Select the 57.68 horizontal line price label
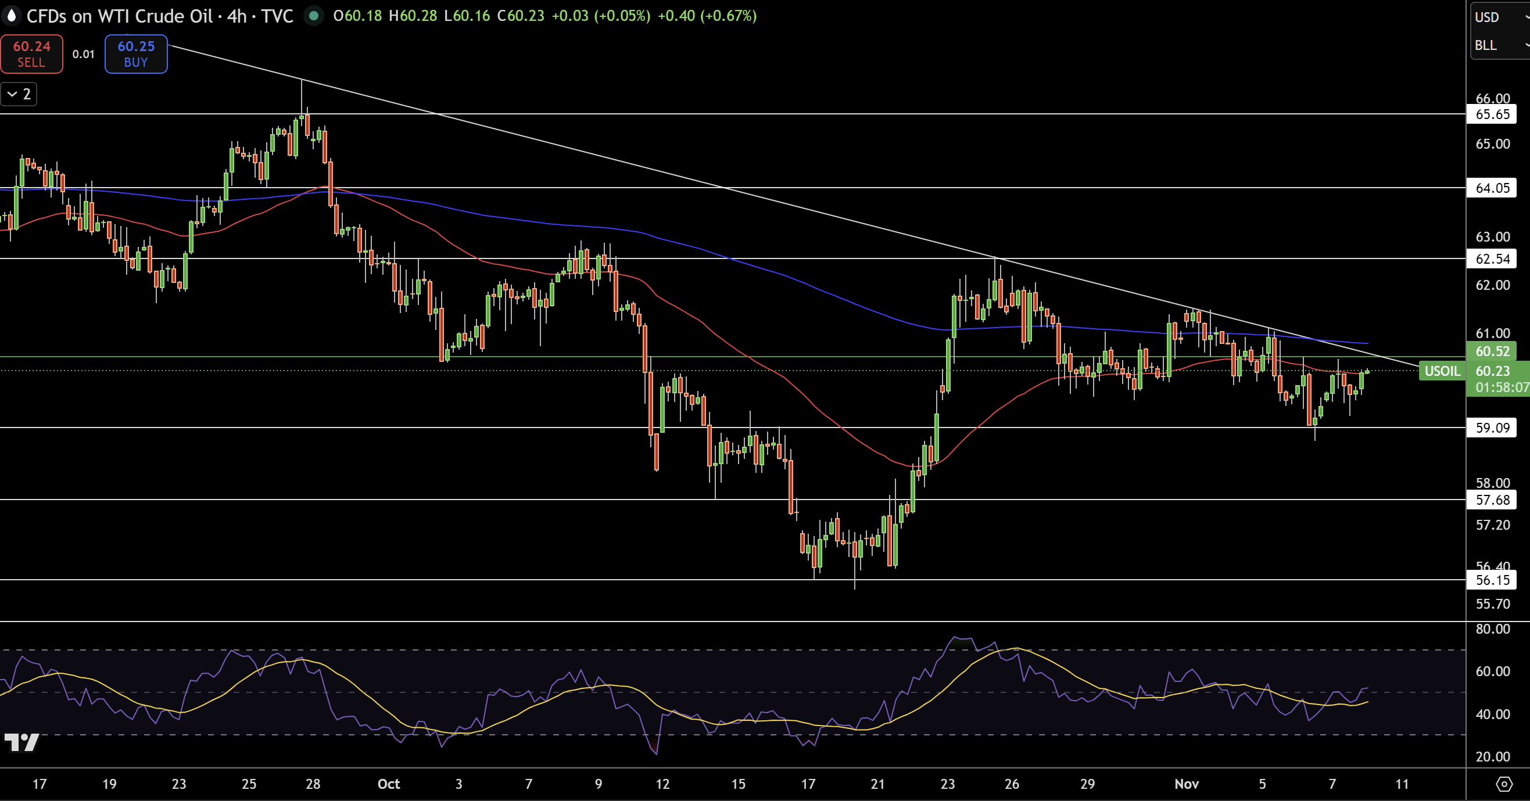Screen dimensions: 1530x801 click(1492, 500)
